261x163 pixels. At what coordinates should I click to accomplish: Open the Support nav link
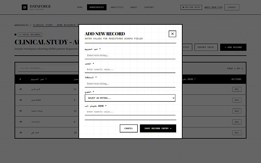click(149, 7)
